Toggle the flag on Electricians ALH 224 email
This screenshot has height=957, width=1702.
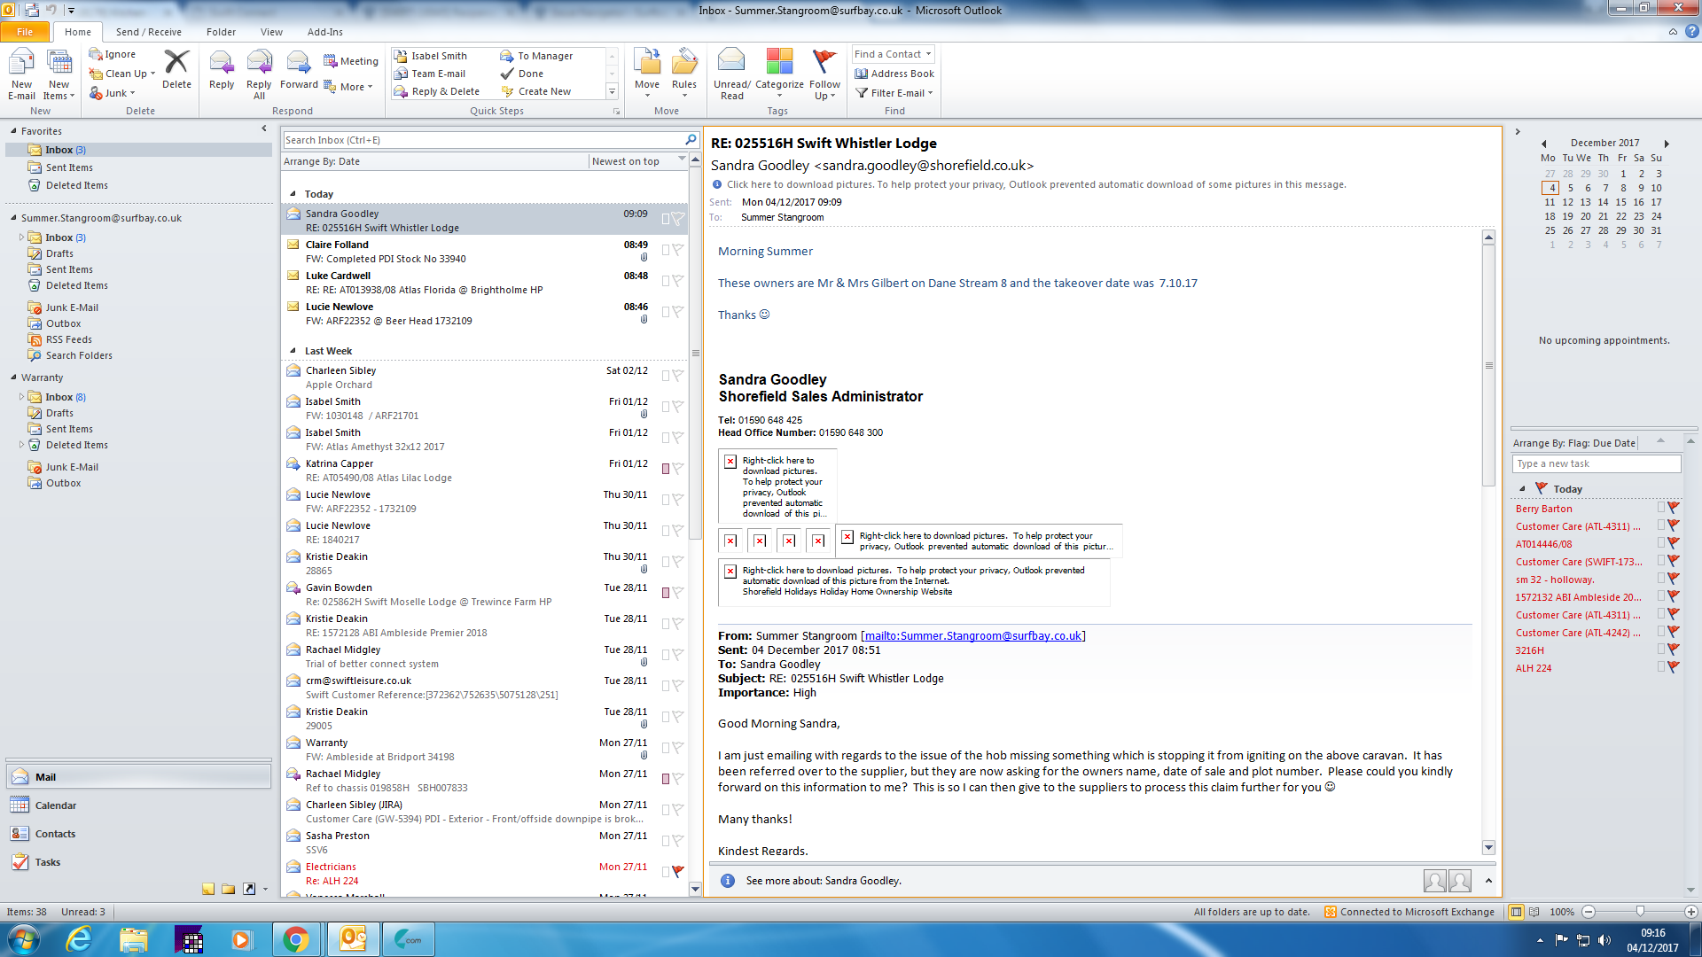tap(677, 871)
